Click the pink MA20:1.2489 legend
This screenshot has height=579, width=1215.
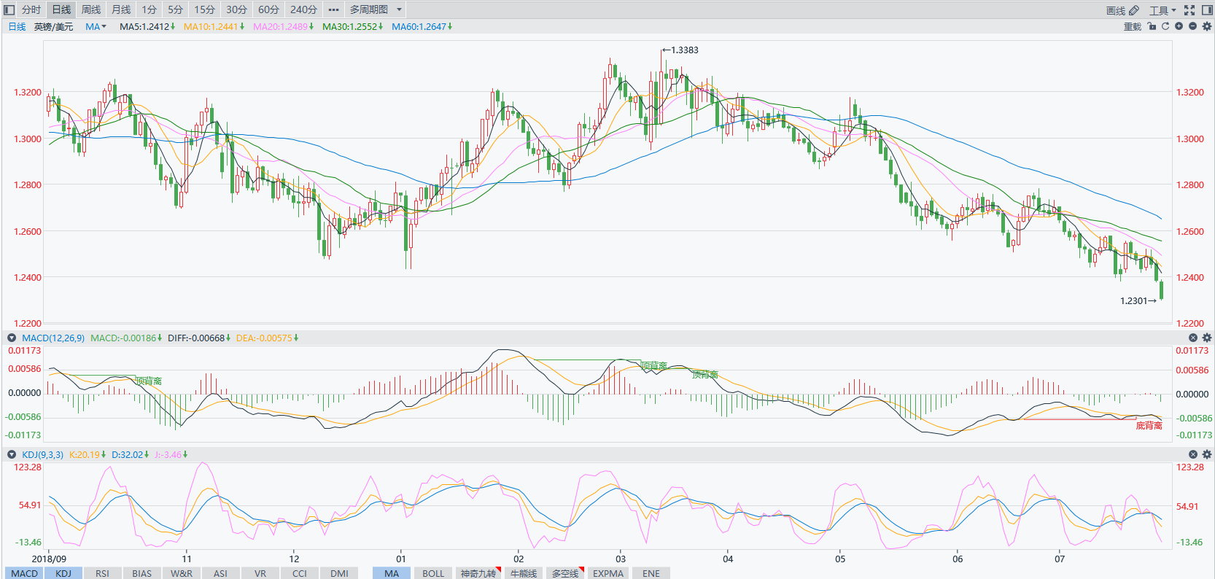(283, 26)
